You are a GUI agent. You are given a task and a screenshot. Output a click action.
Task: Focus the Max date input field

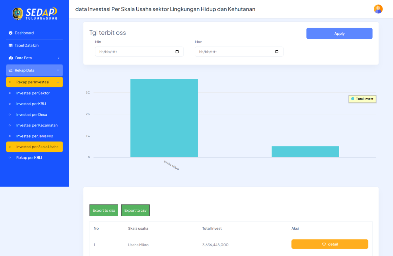(x=239, y=52)
